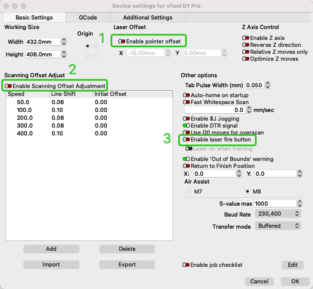313x289 pixels.
Task: Adjust Tab Pulse Width stepper
Action: [x=268, y=85]
